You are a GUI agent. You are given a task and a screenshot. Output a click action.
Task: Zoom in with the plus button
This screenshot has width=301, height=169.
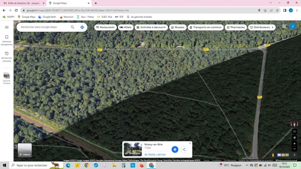[x=294, y=144]
